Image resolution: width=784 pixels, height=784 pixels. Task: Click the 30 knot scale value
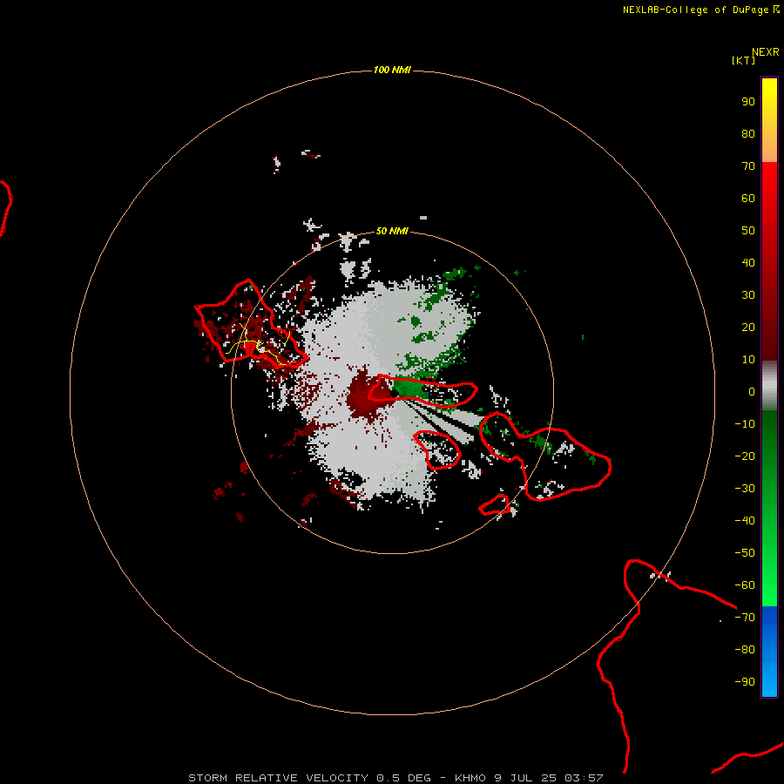click(748, 295)
